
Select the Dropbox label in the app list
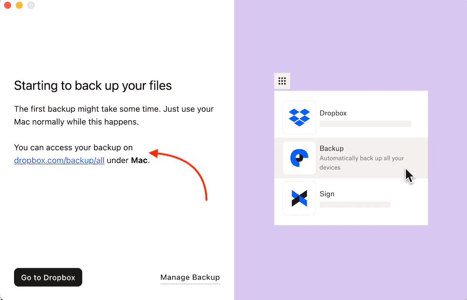coord(333,113)
